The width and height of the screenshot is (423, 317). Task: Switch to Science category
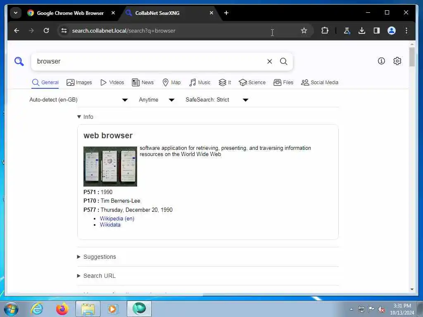point(252,83)
